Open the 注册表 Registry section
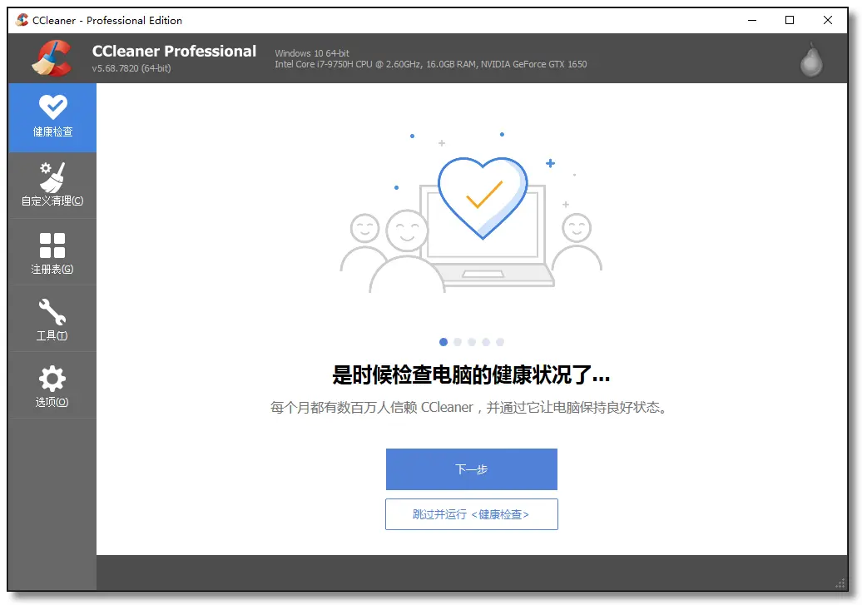Image resolution: width=862 pixels, height=605 pixels. 52,252
